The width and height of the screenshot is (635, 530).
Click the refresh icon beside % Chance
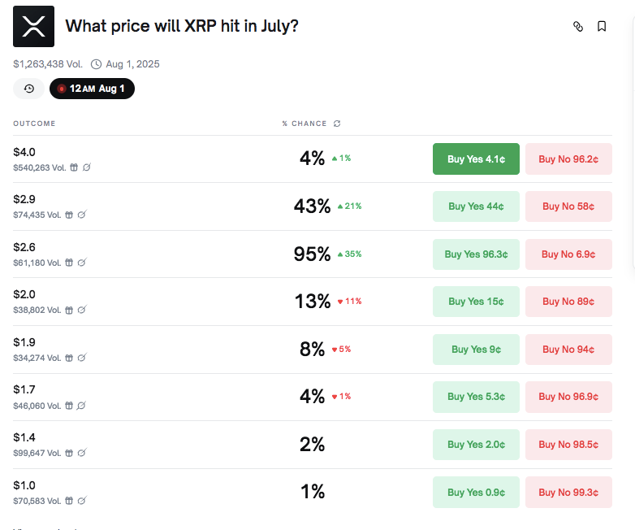pos(337,124)
